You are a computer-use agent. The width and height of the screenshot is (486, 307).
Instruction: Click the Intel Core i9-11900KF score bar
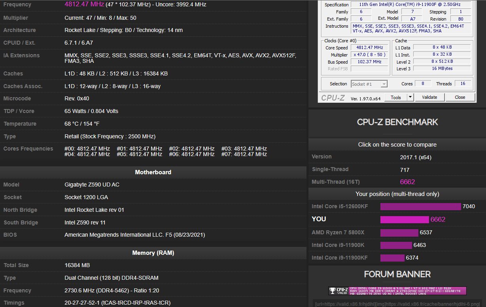coord(392,258)
